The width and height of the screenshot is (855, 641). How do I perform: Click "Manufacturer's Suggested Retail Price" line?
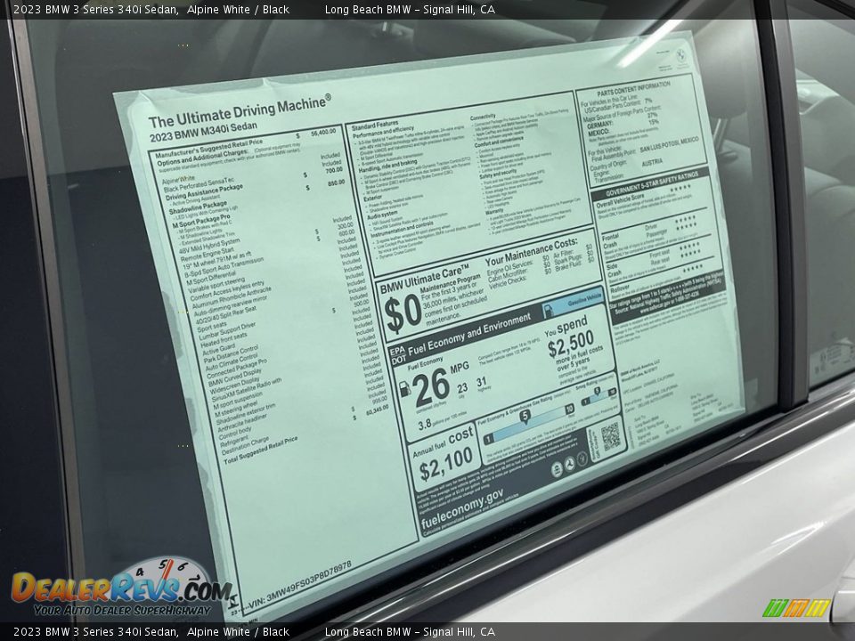tap(208, 149)
